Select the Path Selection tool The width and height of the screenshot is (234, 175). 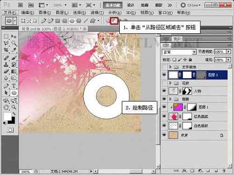6,93
